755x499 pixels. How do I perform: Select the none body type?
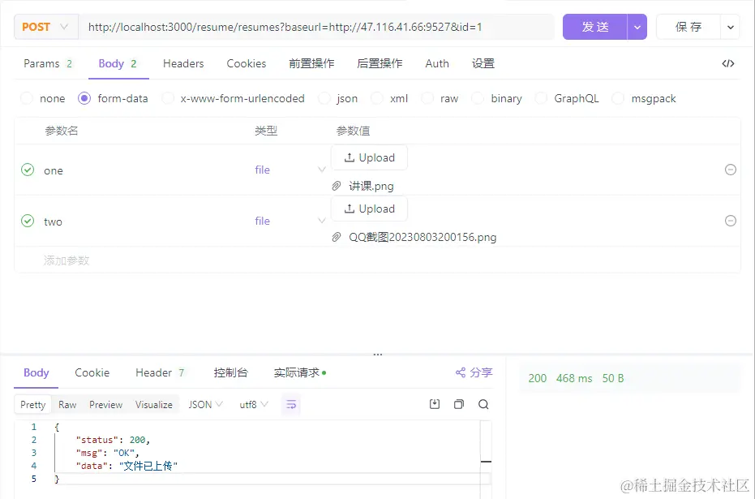click(43, 98)
